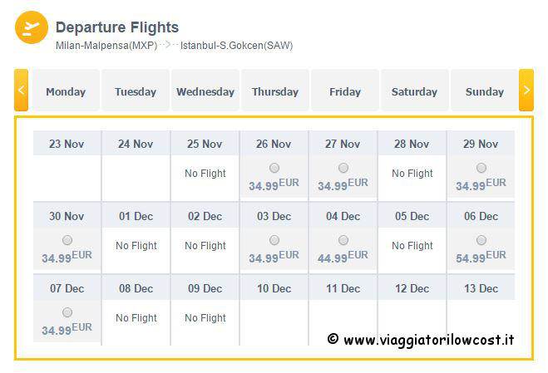Click the 10 Dec date cell
This screenshot has width=548, height=373.
point(274,288)
